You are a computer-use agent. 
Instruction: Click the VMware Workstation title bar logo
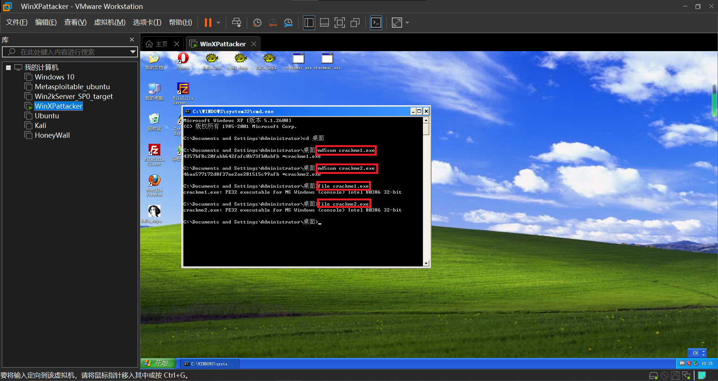point(7,6)
